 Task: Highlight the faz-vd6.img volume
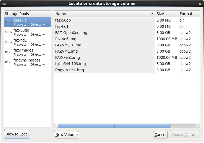pos(66,39)
